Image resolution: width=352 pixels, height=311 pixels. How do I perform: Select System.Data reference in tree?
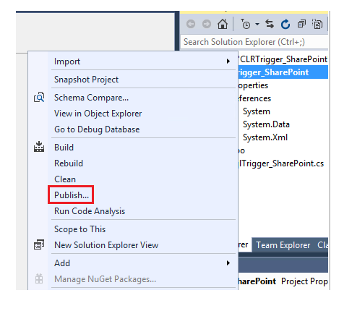(266, 124)
